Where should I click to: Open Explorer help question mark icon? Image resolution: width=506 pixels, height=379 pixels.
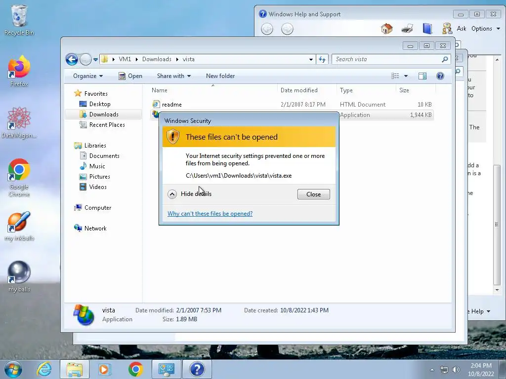coord(440,76)
